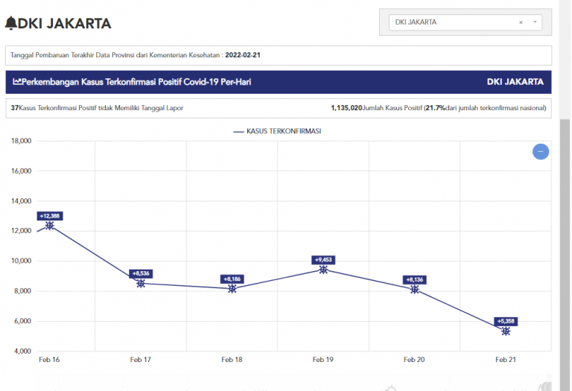572x391 pixels.
Task: Click the Feb 18 virus data marker
Action: coord(232,289)
